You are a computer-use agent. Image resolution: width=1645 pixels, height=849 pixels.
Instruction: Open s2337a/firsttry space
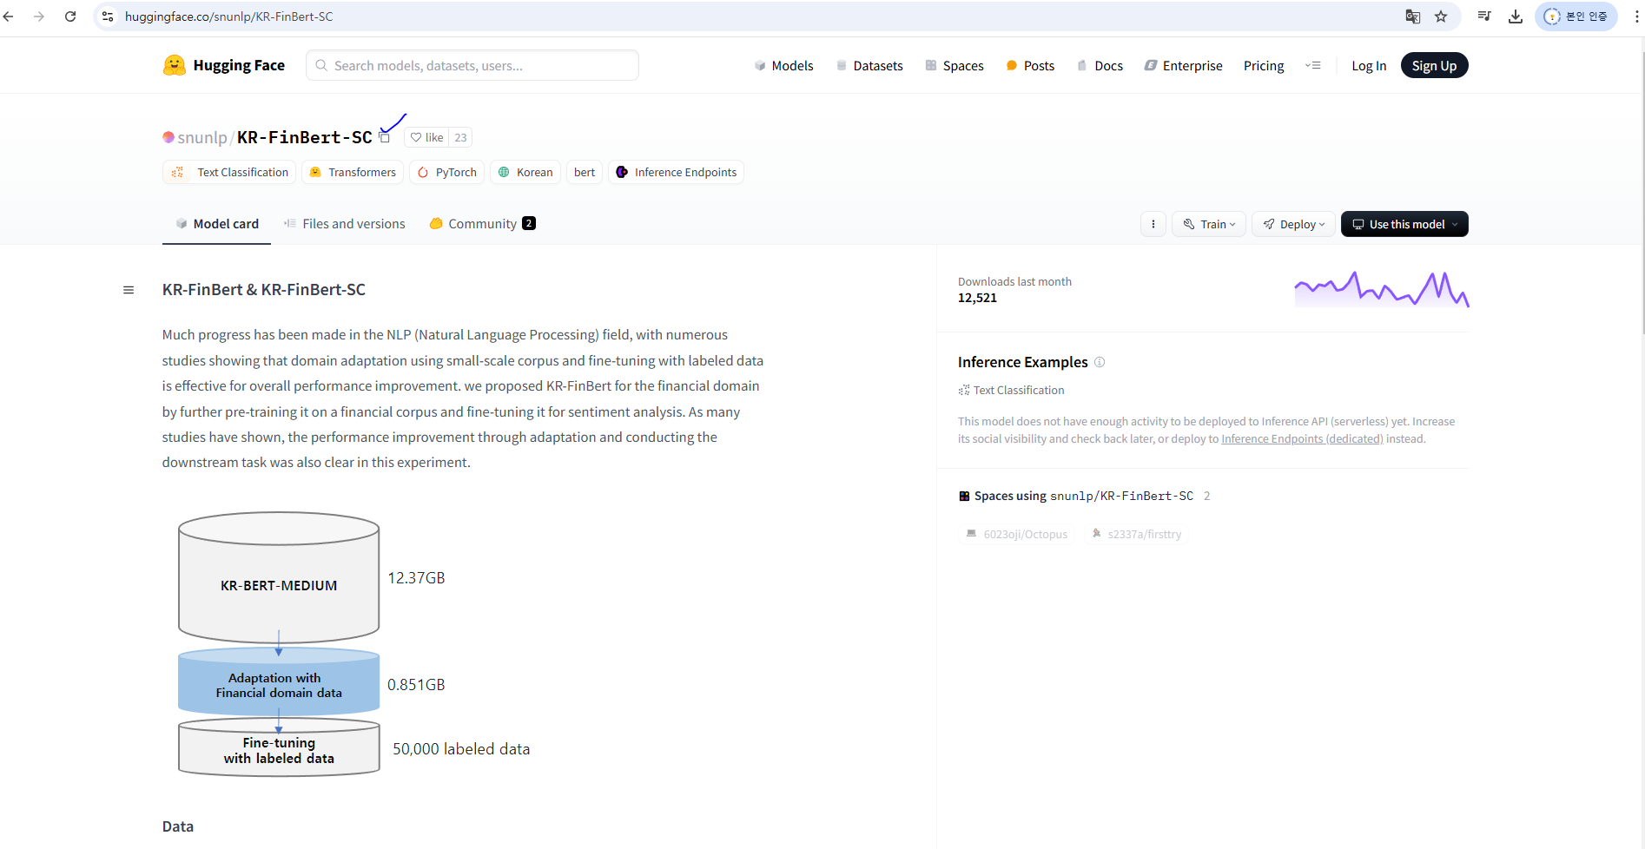pyautogui.click(x=1136, y=534)
